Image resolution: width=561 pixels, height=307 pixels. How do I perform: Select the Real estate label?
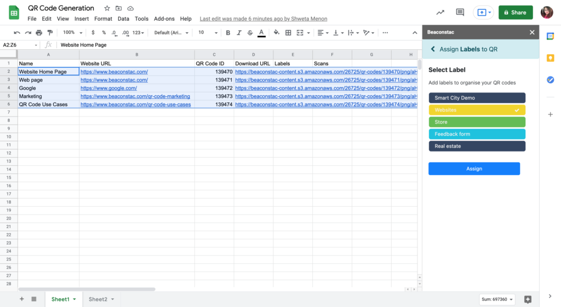pyautogui.click(x=477, y=146)
